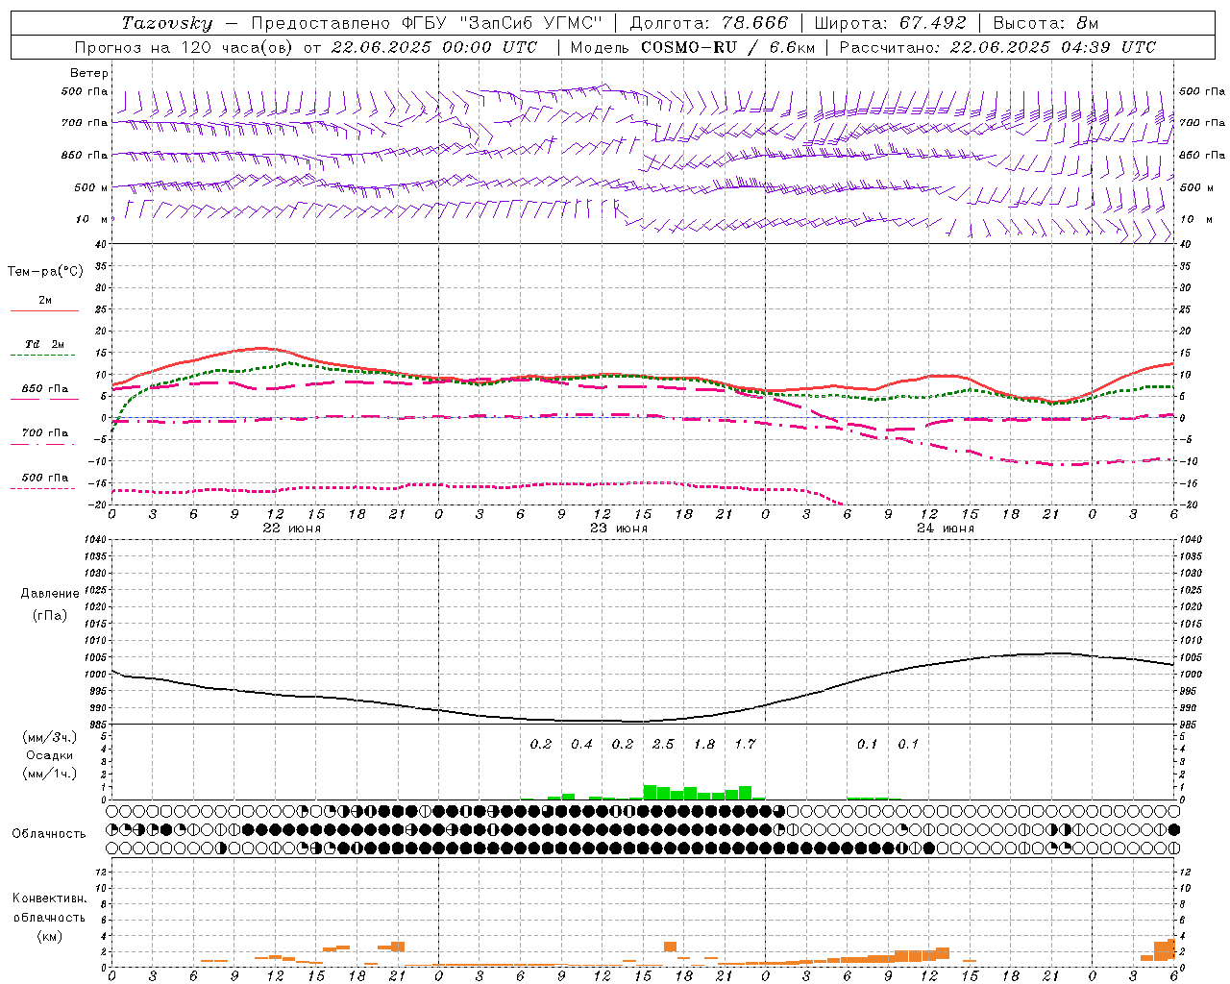The image size is (1230, 984).
Task: Click the "24 июня" date label
Action: (946, 529)
